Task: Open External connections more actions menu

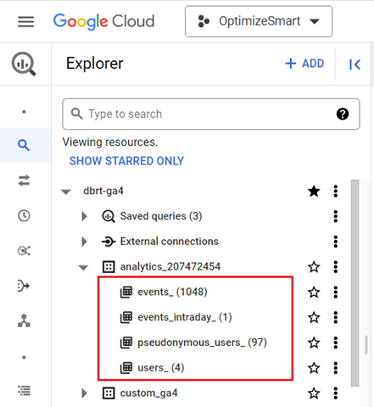Action: [x=336, y=242]
